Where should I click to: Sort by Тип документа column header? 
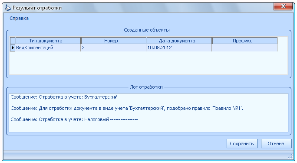[48, 41]
